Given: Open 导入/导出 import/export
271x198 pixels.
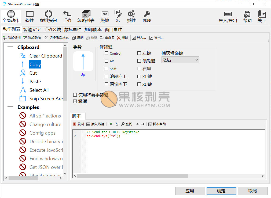Looking at the screenshot, I should (228, 16).
